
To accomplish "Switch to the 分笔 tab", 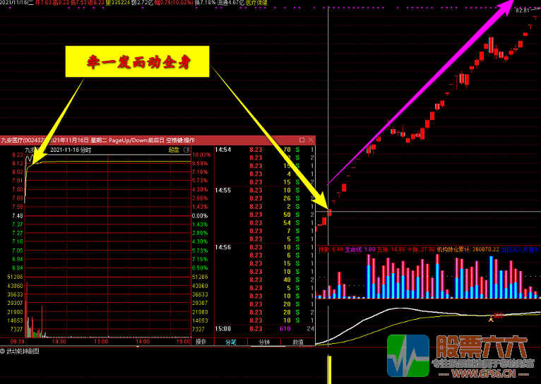I will (230, 342).
